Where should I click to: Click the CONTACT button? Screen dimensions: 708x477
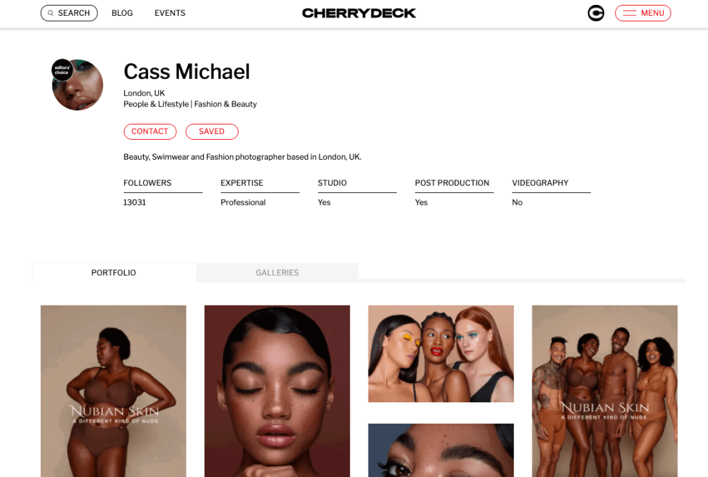coord(150,131)
